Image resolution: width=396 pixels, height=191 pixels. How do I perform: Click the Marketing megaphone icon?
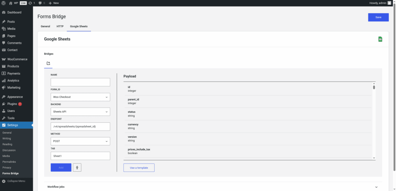[x=3, y=88]
